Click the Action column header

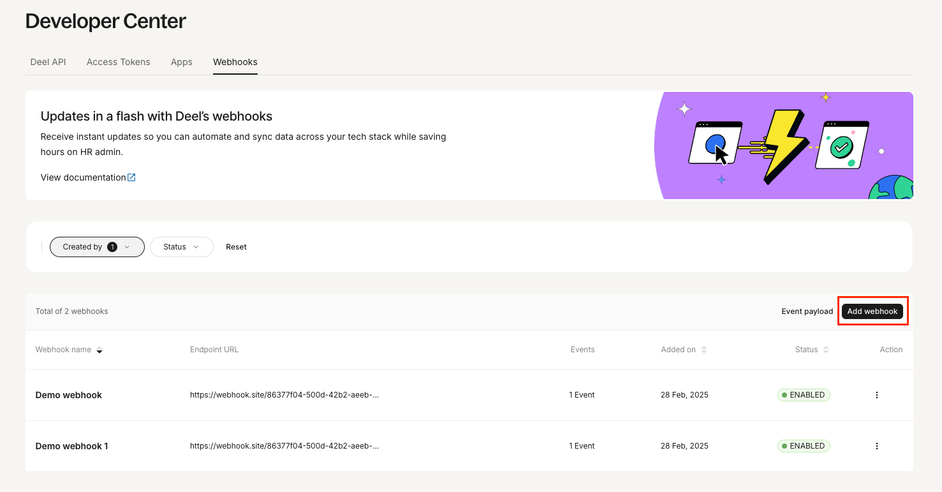tap(891, 350)
